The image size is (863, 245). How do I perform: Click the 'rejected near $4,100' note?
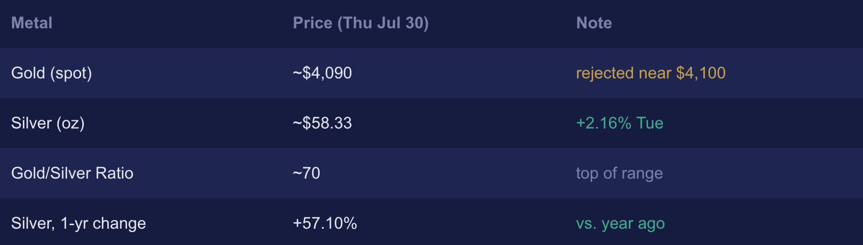(x=651, y=73)
